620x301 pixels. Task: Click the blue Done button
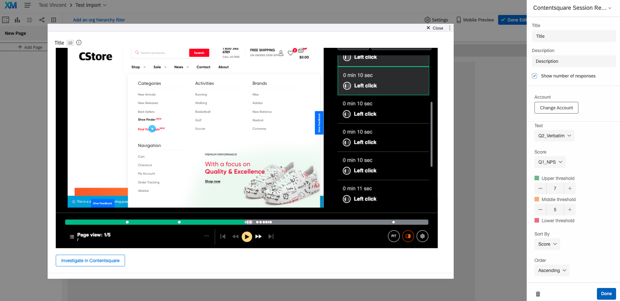pyautogui.click(x=606, y=294)
